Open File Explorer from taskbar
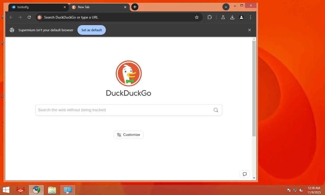 tap(52, 190)
